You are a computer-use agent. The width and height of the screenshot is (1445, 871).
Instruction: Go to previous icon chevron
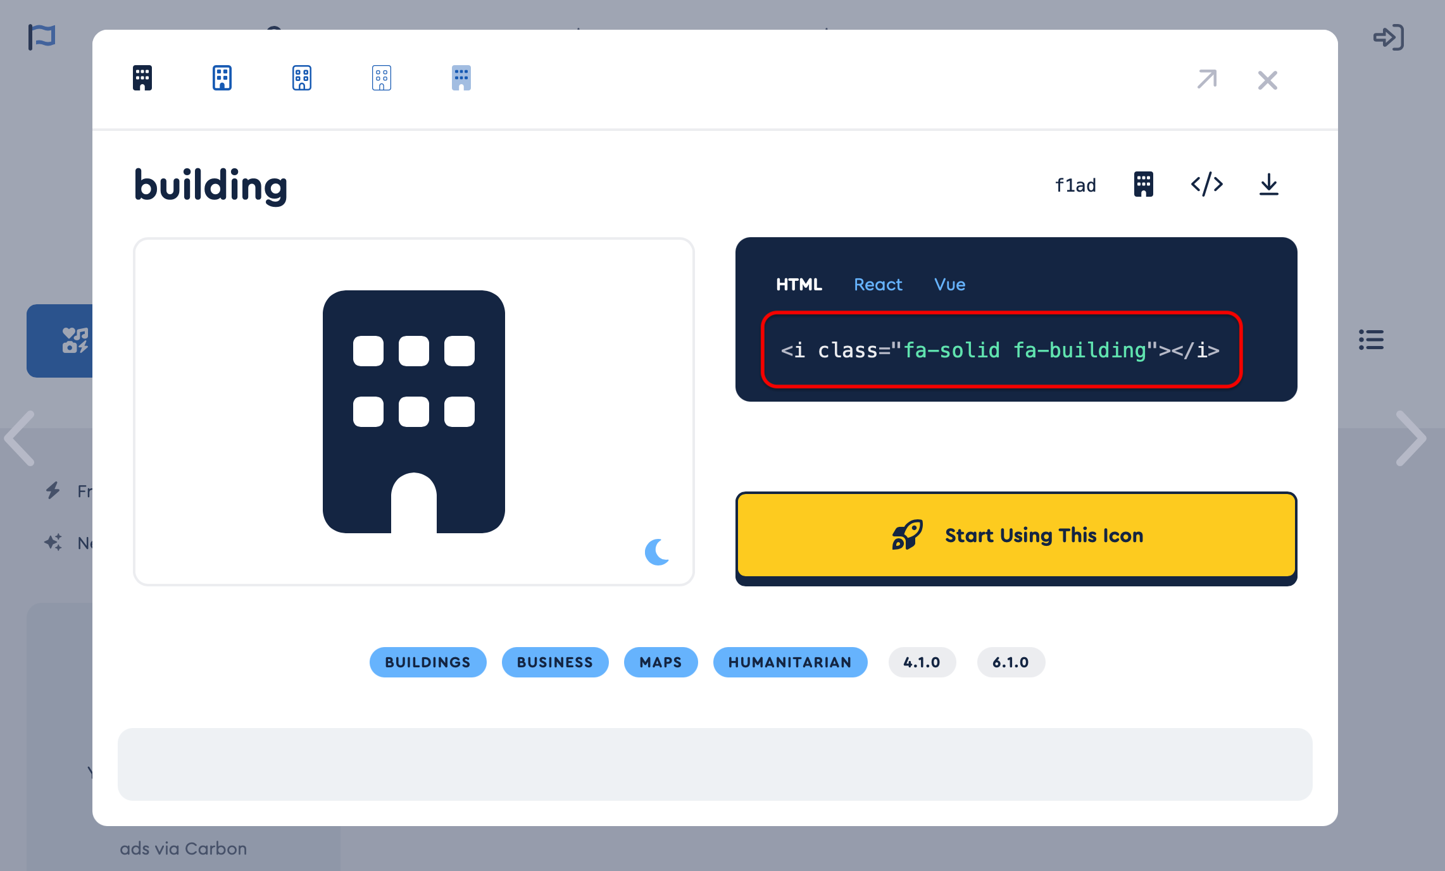click(x=20, y=438)
